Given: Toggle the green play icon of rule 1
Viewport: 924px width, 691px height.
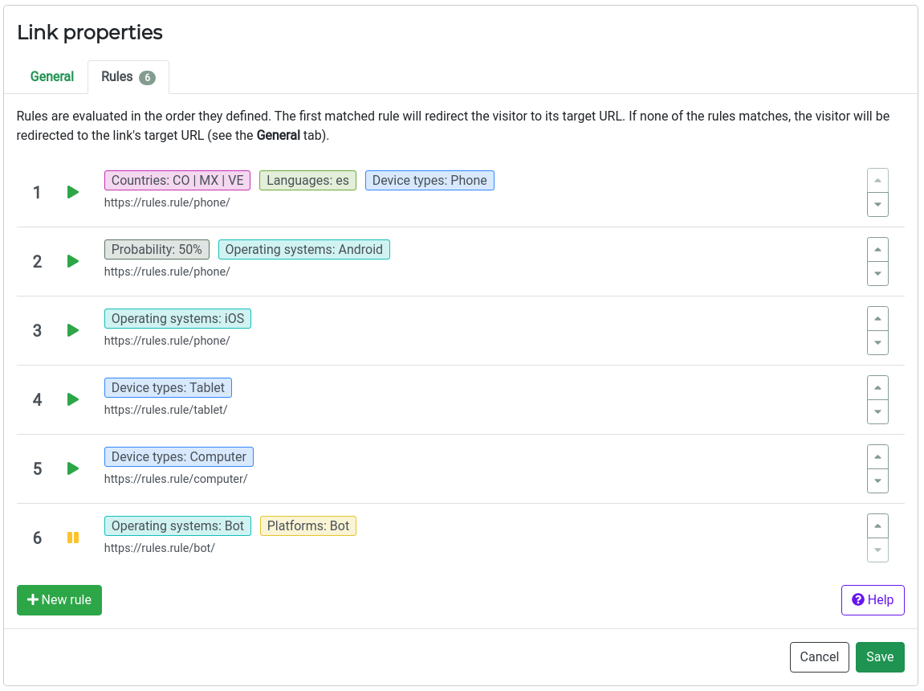Looking at the screenshot, I should point(72,192).
